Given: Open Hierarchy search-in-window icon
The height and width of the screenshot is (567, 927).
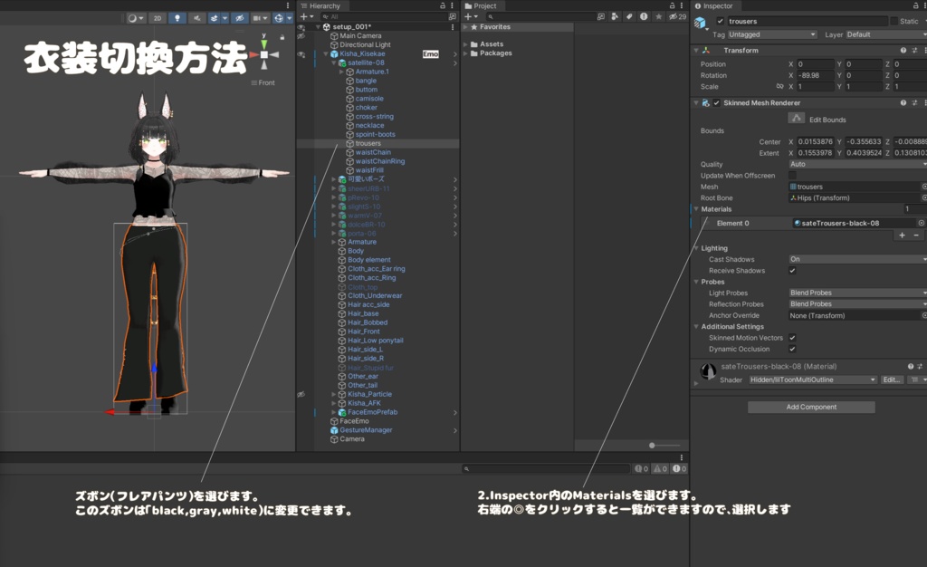Looking at the screenshot, I should (x=453, y=16).
